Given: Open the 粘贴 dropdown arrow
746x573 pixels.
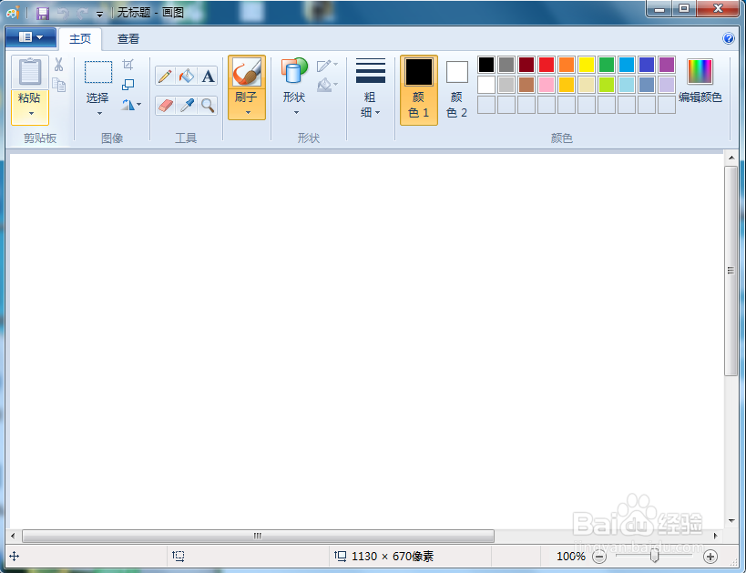Looking at the screenshot, I should click(x=31, y=113).
